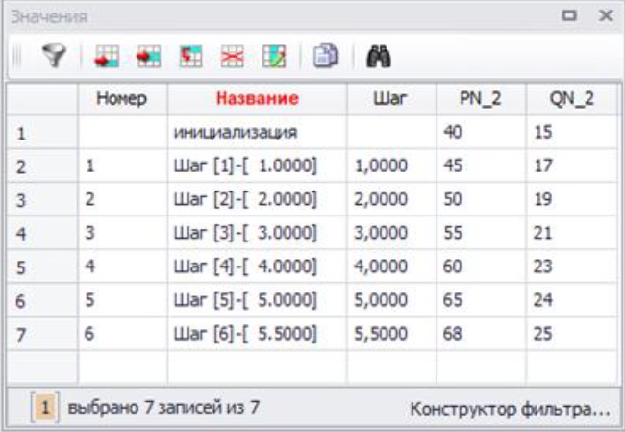Click the first red-arrow table icon
The image size is (625, 432).
(106, 58)
